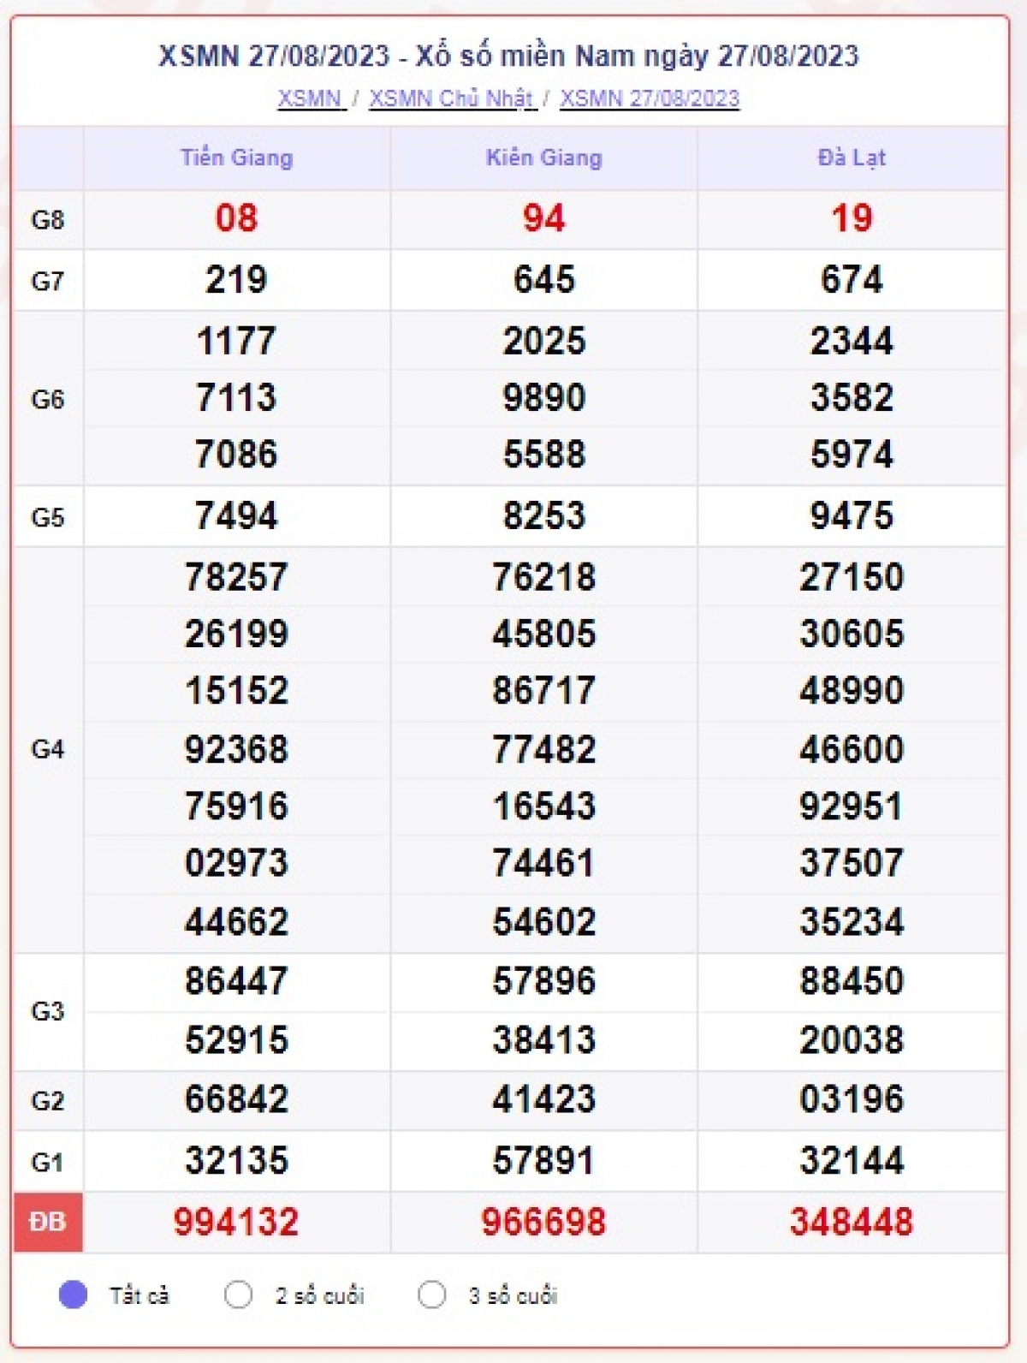Click the Kiên Giang column header
This screenshot has height=1363, width=1027.
(544, 158)
